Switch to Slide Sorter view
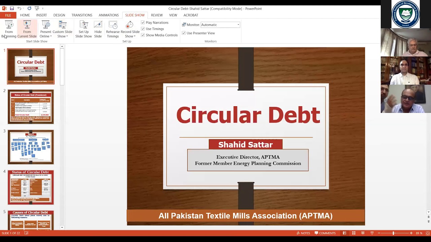 tap(354, 233)
